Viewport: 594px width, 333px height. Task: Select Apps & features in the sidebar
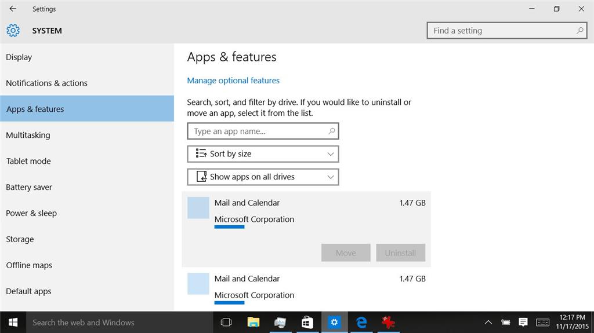coord(87,109)
